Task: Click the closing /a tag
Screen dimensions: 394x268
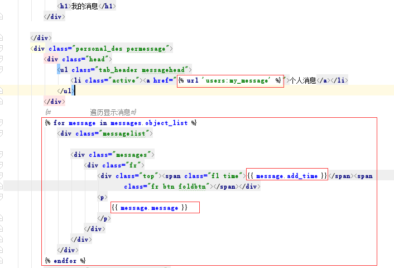Action: (x=323, y=80)
